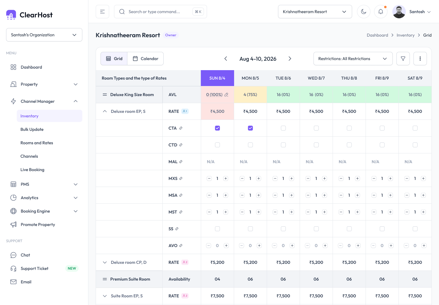Image resolution: width=439 pixels, height=305 pixels.
Task: Collapse Deluxe room EP, S row
Action: pos(105,111)
